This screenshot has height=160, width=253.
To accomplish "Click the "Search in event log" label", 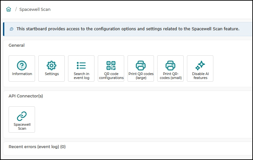I will (x=82, y=76).
